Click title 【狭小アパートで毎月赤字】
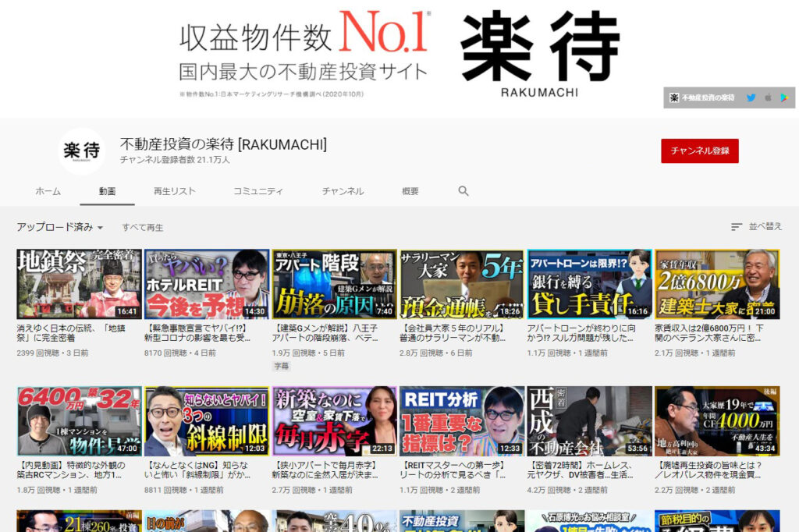The image size is (799, 532). (x=325, y=470)
